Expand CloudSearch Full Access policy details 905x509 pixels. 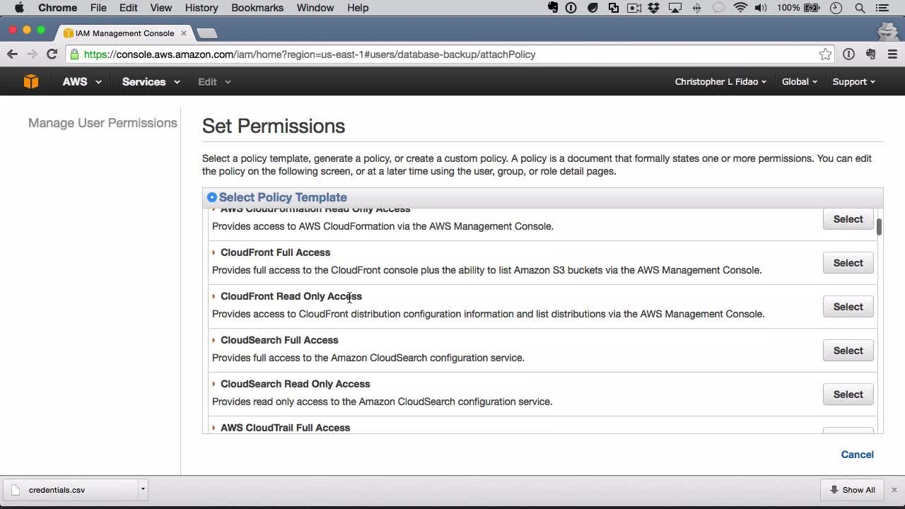click(214, 340)
